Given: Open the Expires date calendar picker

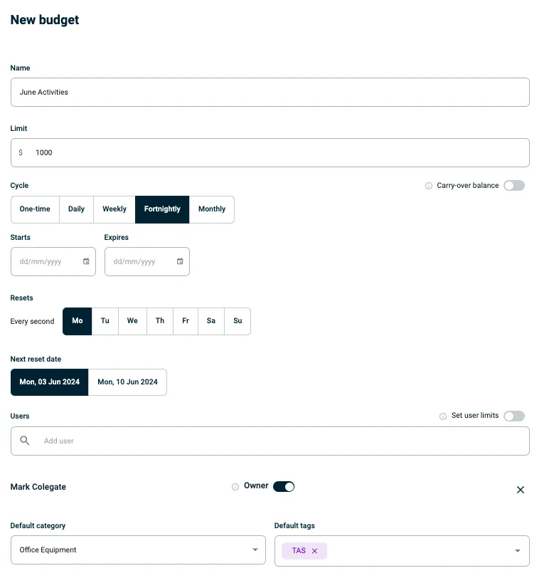Looking at the screenshot, I should coord(180,261).
